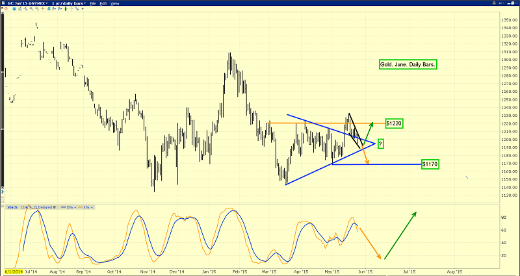This screenshot has height=276, width=520.
Task: Click the Delayed globe icon in Stoch panel
Action: pos(55,207)
